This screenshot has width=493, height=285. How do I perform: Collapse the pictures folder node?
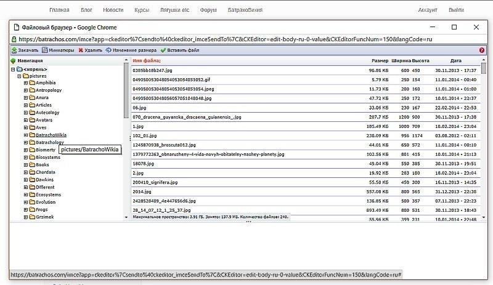pos(19,76)
